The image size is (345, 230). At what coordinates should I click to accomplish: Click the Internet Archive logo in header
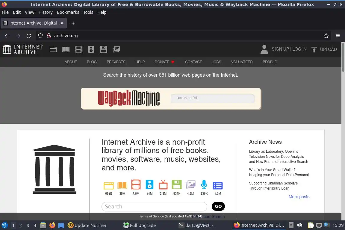tap(23, 49)
